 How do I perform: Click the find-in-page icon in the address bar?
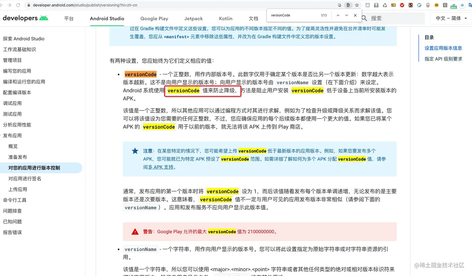348,5
